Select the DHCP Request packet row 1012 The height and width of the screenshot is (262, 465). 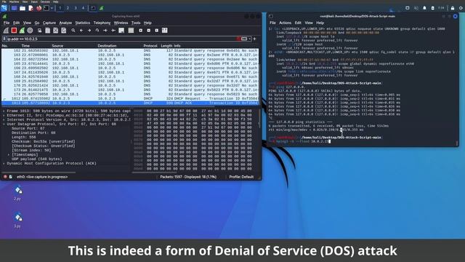tap(130, 99)
